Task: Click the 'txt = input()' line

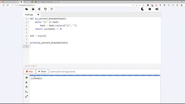Action: pyautogui.click(x=38, y=36)
